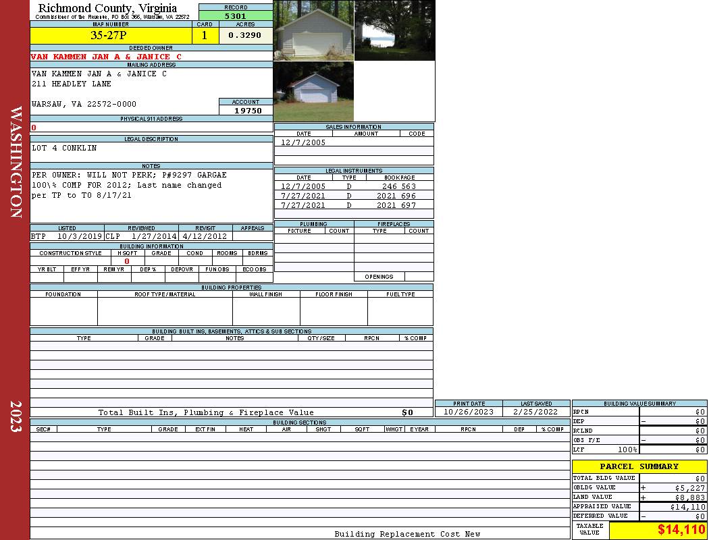Image resolution: width=709 pixels, height=540 pixels.
Task: Open the front-facing garage door photo
Action: [x=313, y=30]
